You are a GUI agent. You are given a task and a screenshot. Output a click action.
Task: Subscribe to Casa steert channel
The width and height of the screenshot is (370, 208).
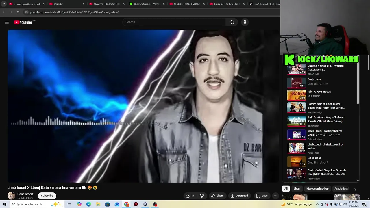coord(47,196)
